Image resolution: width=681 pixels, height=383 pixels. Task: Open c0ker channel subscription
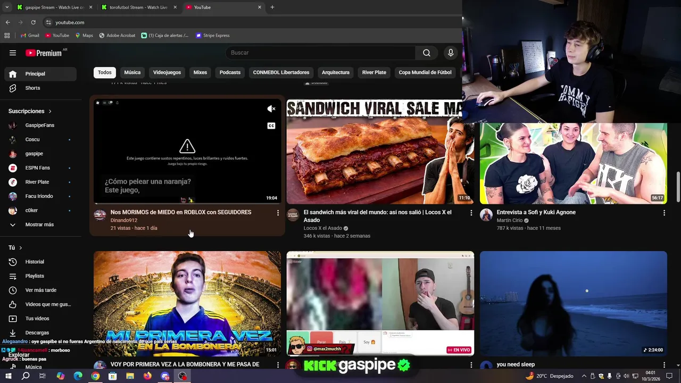[40, 210]
